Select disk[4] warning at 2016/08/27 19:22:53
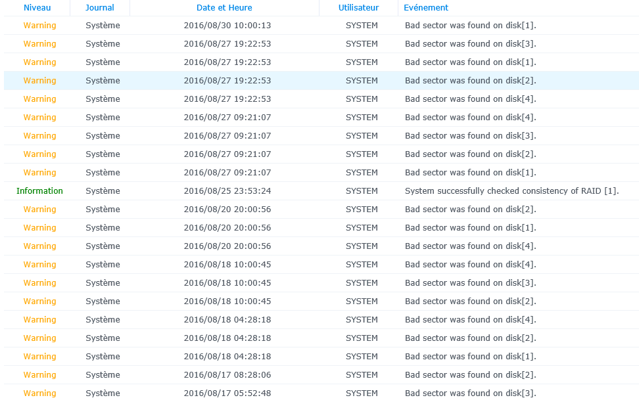 coord(321,99)
